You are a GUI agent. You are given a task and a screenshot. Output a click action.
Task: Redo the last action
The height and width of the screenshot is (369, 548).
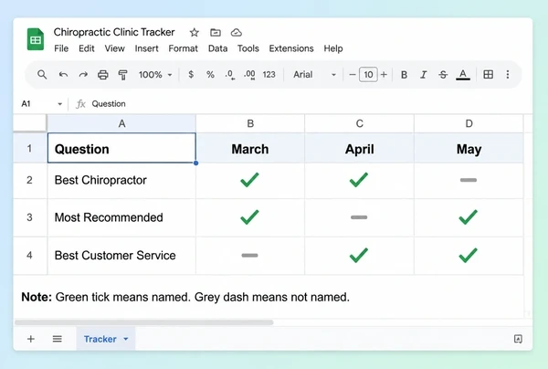click(83, 74)
